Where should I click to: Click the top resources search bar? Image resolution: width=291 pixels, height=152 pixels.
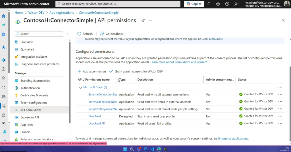pyautogui.click(x=118, y=4)
